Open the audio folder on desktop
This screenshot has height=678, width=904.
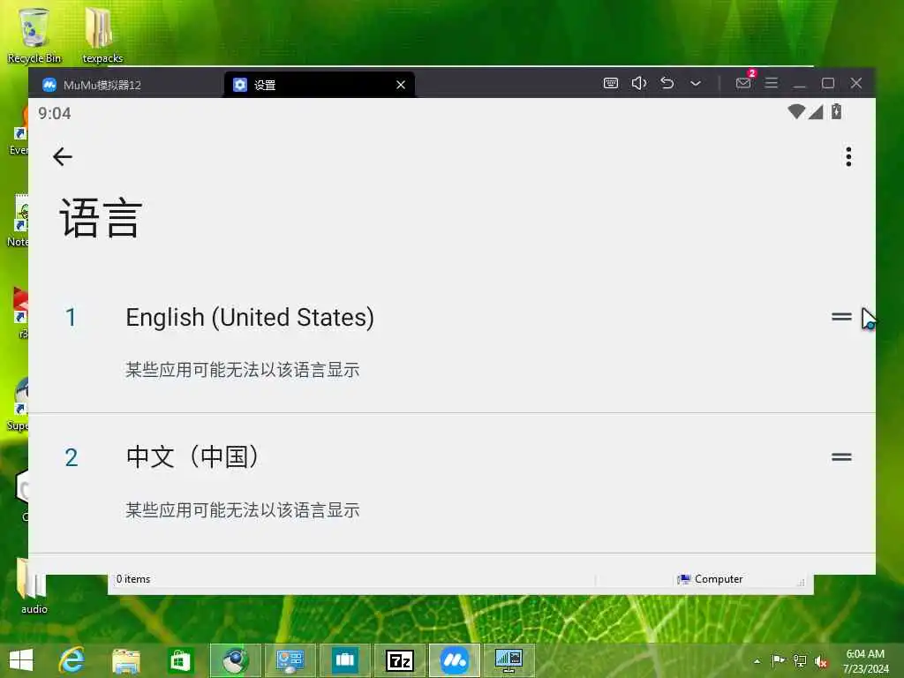(x=34, y=586)
